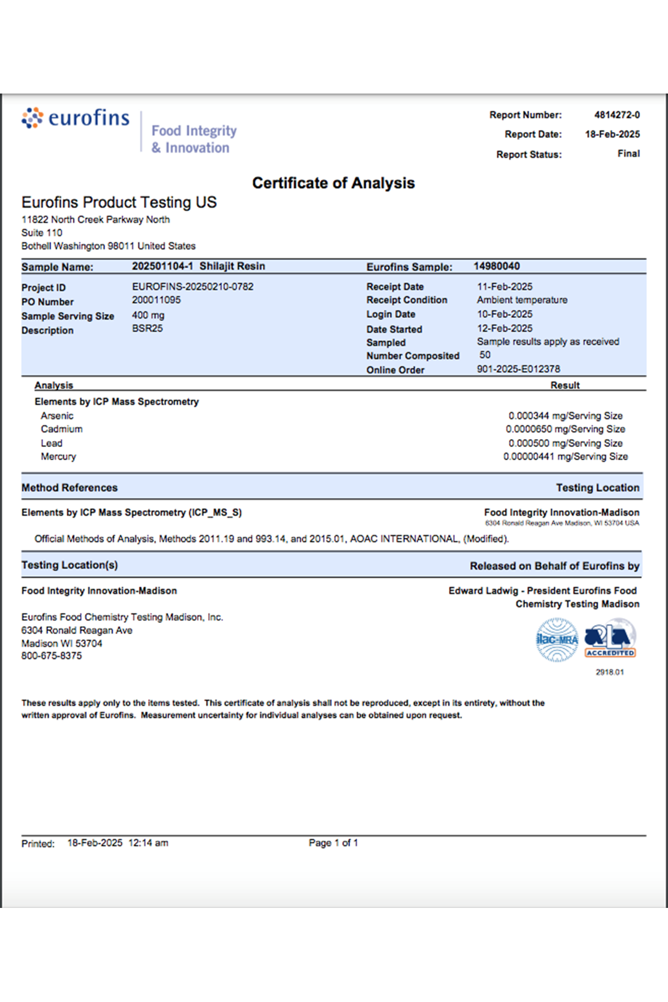Select the Eurofins Product Testing US heading
This screenshot has width=668, height=1002.
click(119, 202)
